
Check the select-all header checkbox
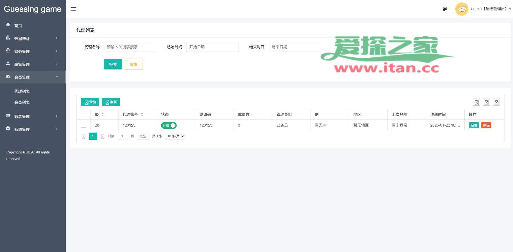[x=84, y=114]
